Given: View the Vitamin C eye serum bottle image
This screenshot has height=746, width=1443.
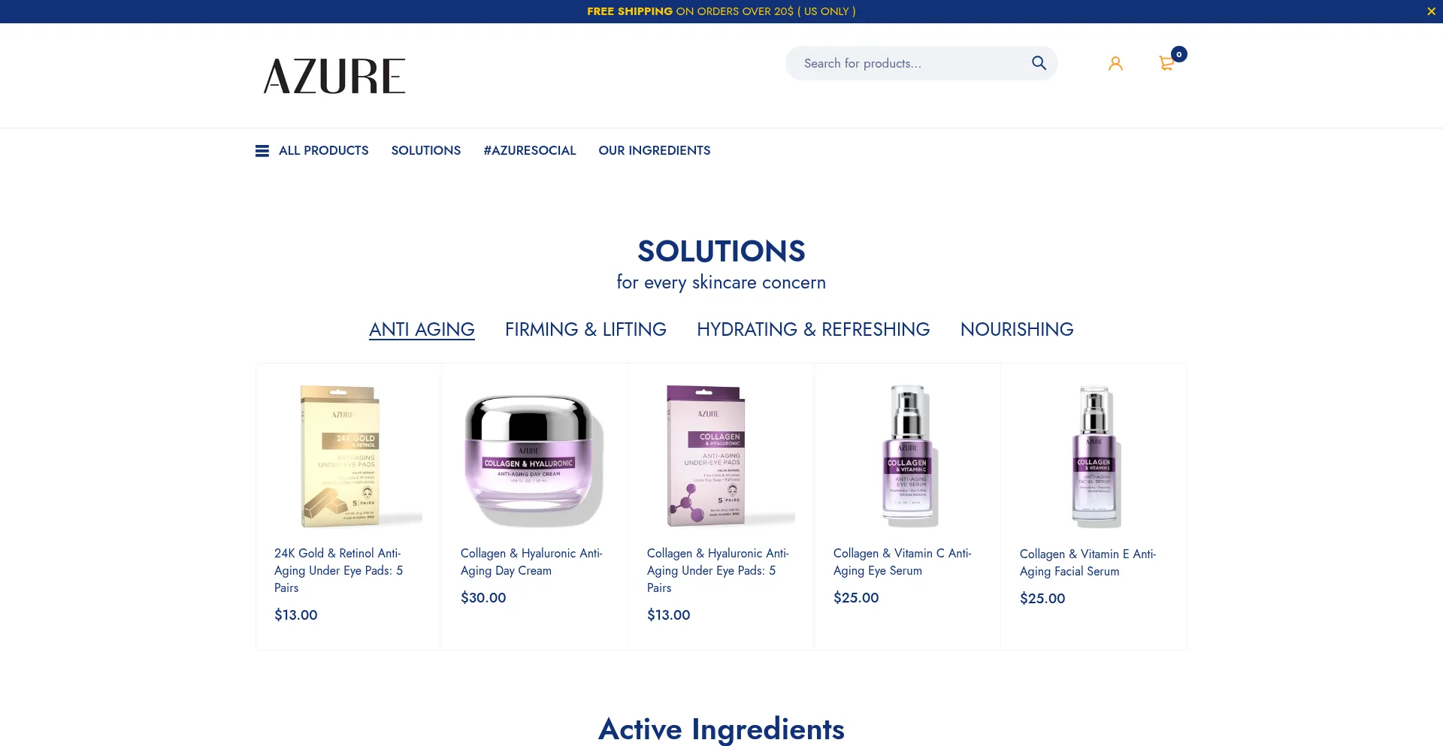Looking at the screenshot, I should click(907, 455).
